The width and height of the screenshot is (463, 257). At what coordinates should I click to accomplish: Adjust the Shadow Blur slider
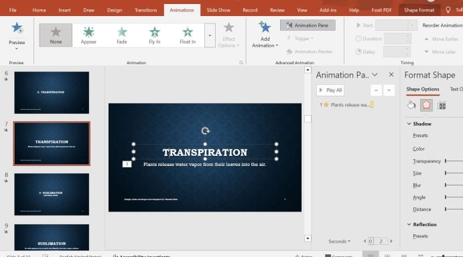(x=454, y=185)
